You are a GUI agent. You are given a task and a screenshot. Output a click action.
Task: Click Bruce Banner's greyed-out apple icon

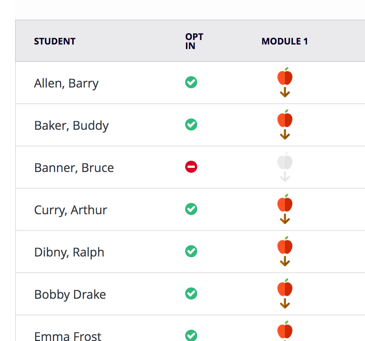(x=285, y=162)
